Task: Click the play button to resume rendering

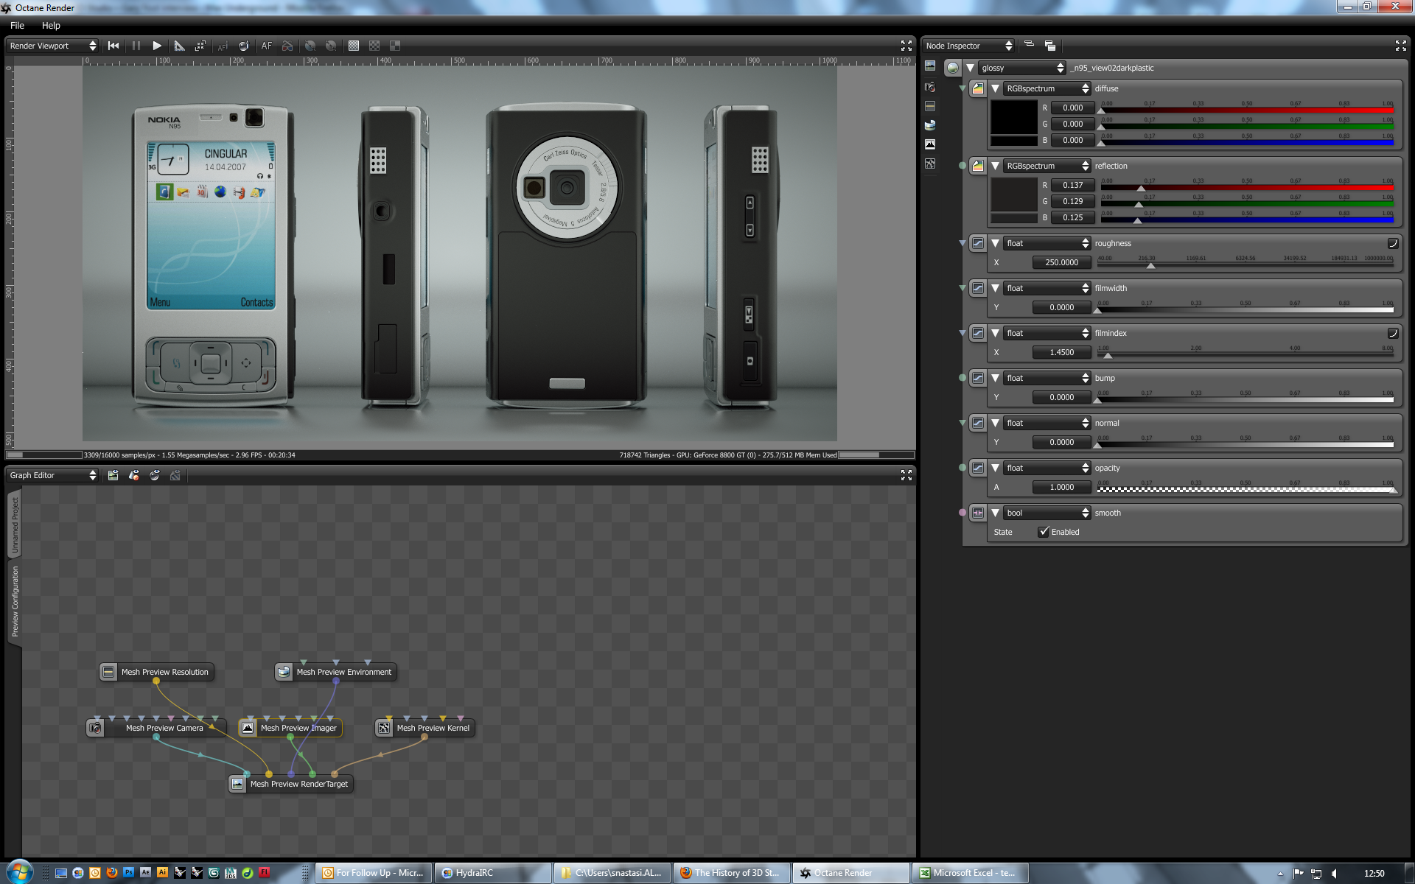Action: pos(157,46)
